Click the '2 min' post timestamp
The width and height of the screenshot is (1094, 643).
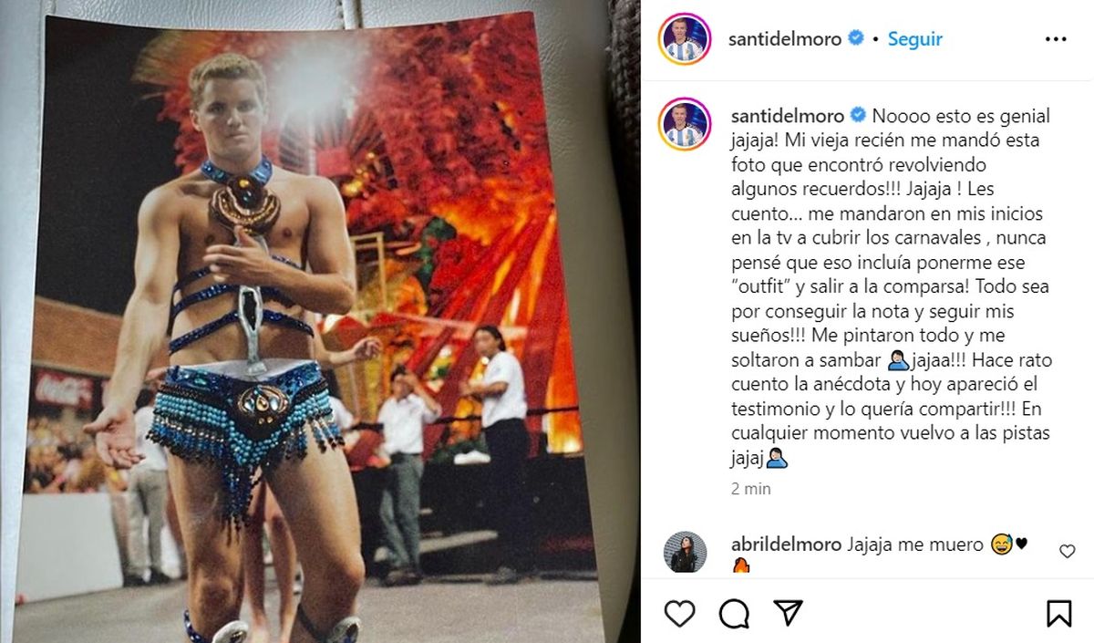pos(751,489)
